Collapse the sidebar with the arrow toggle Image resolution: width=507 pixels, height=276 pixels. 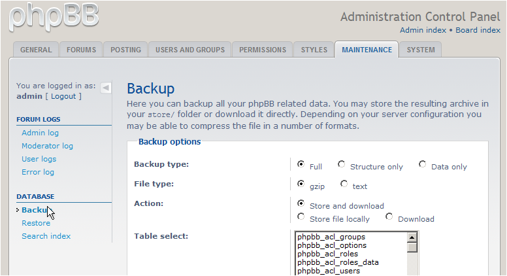coord(106,88)
